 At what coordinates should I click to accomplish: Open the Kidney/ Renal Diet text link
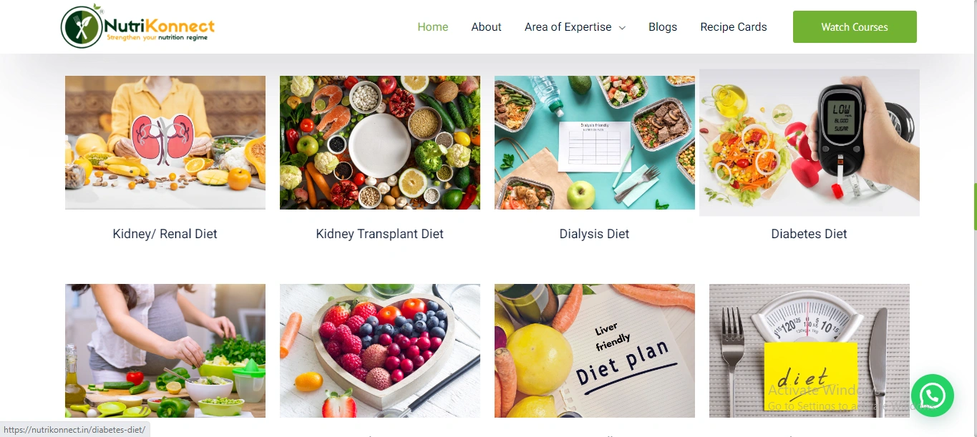pos(165,234)
